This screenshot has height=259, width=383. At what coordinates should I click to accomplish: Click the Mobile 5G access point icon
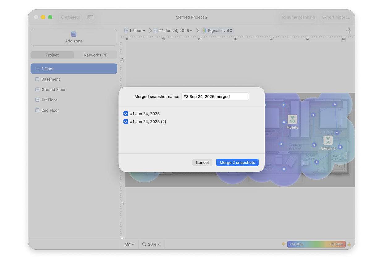point(292,119)
